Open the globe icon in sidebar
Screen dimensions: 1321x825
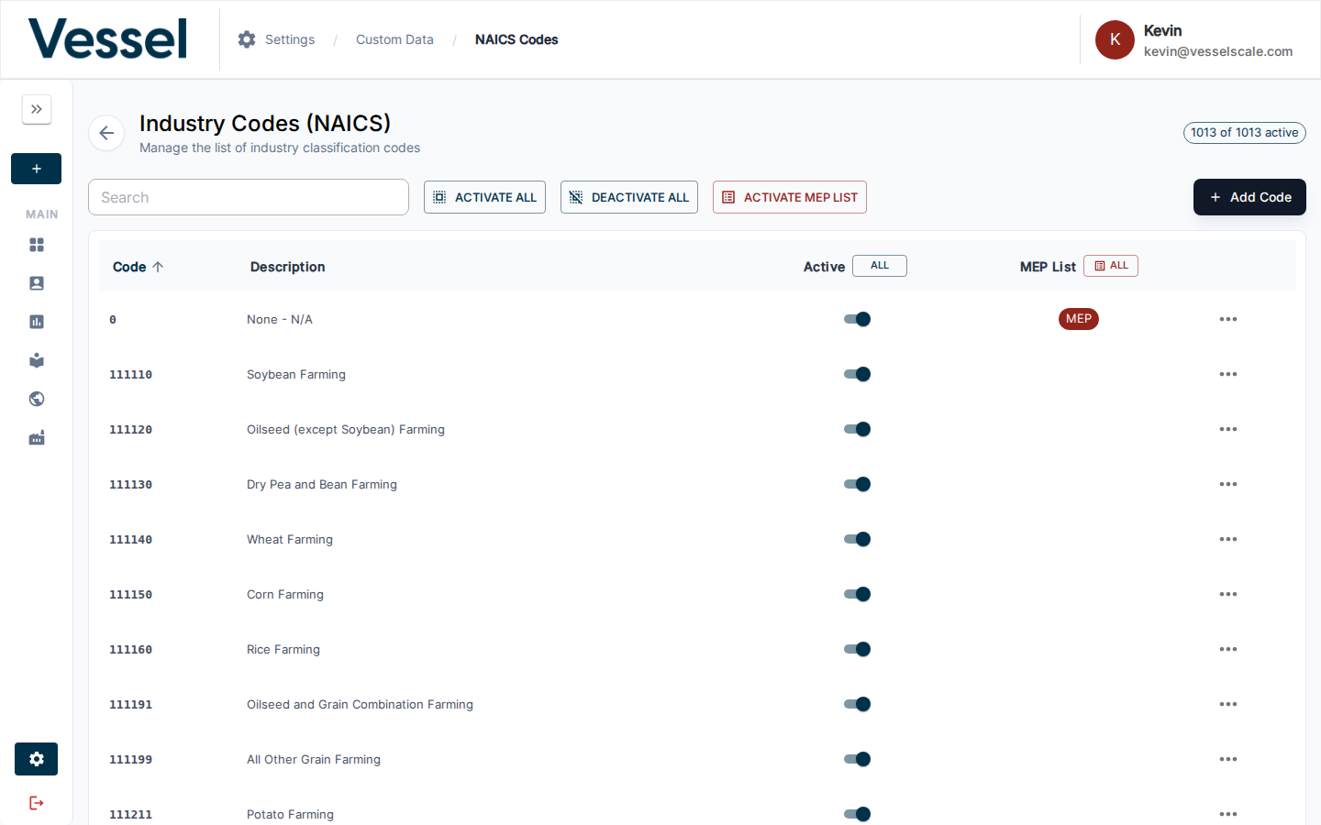click(37, 399)
